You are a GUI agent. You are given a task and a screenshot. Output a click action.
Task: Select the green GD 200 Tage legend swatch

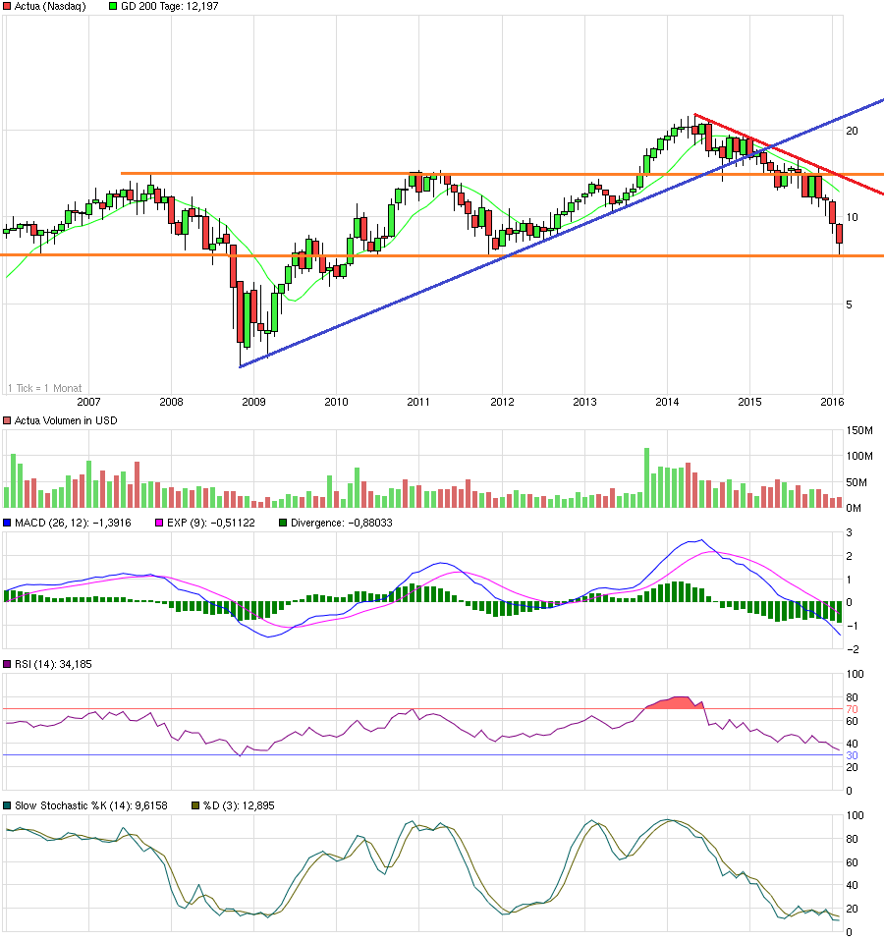click(111, 7)
